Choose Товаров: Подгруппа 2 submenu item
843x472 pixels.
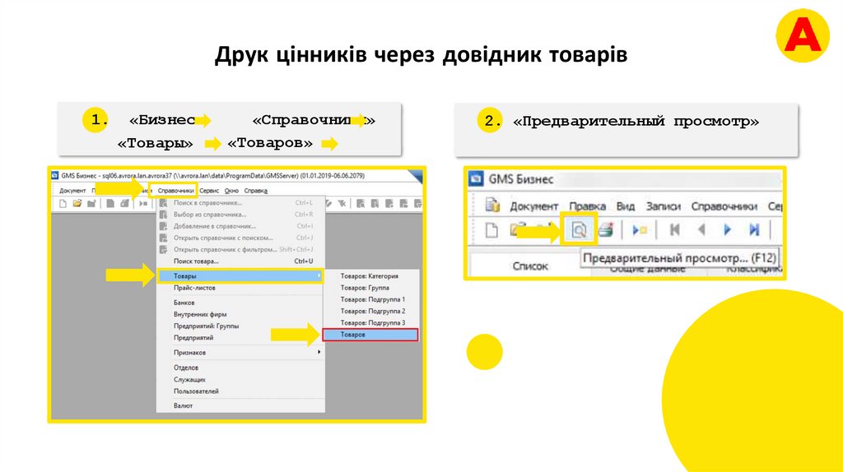coord(370,312)
